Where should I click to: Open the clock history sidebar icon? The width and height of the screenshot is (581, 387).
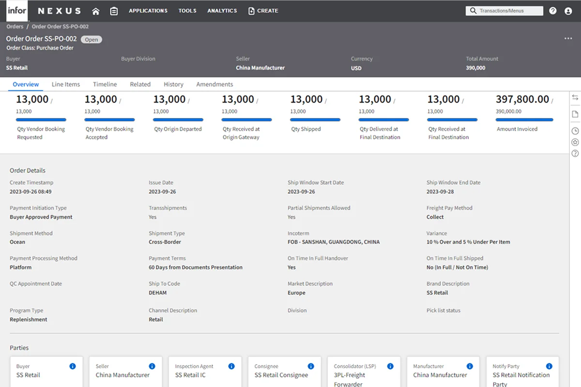pyautogui.click(x=575, y=131)
